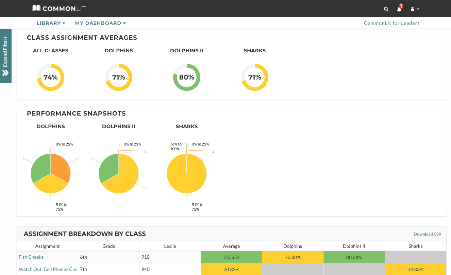Expand the Library dropdown menu
The image size is (451, 275).
51,23
